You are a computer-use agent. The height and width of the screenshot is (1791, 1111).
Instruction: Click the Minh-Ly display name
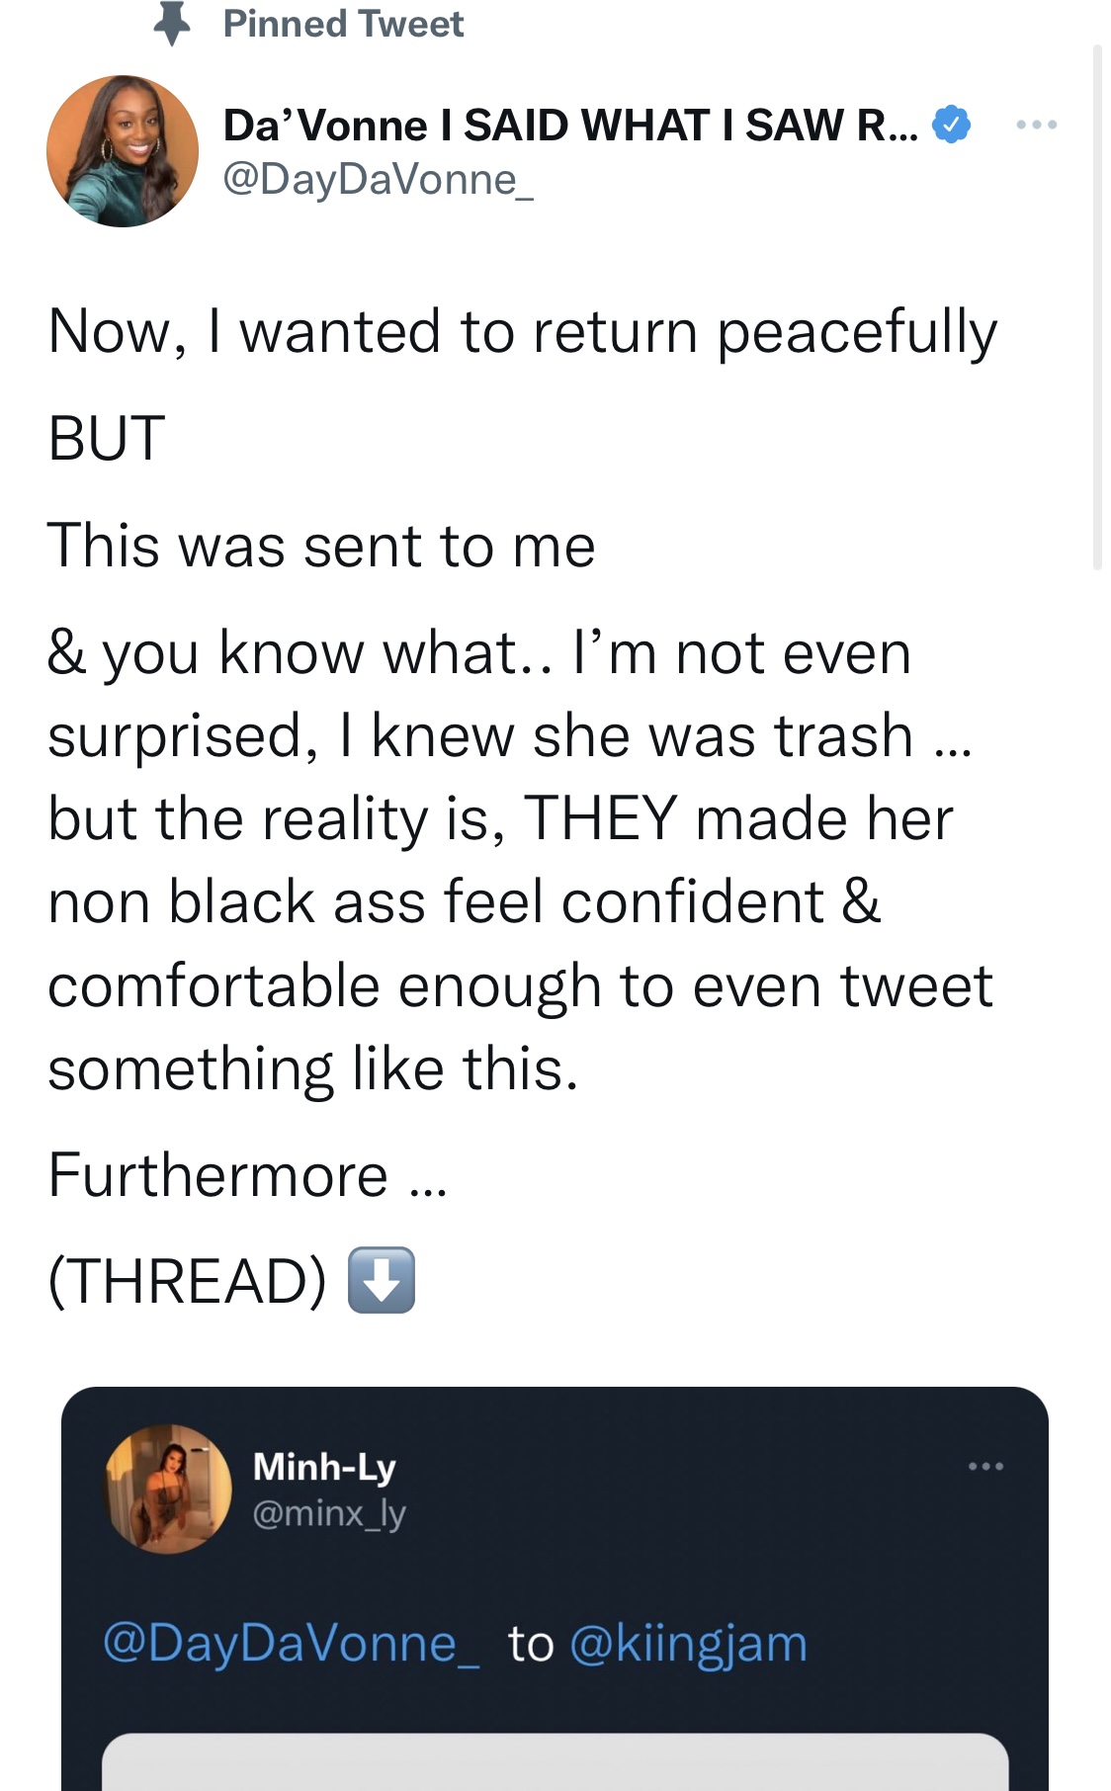324,1466
